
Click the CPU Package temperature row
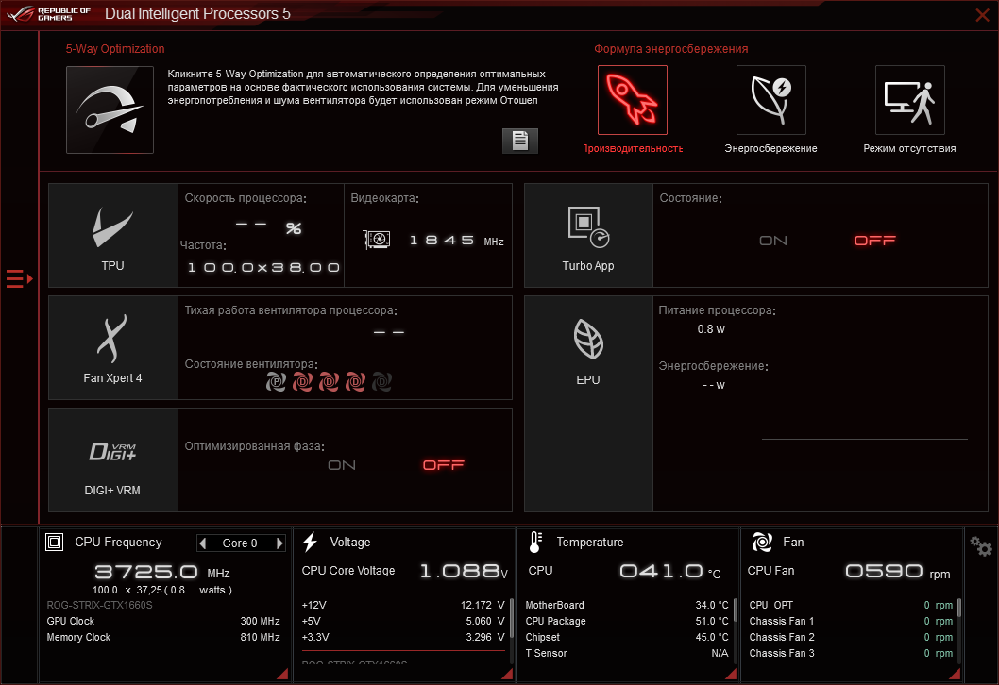pyautogui.click(x=627, y=622)
